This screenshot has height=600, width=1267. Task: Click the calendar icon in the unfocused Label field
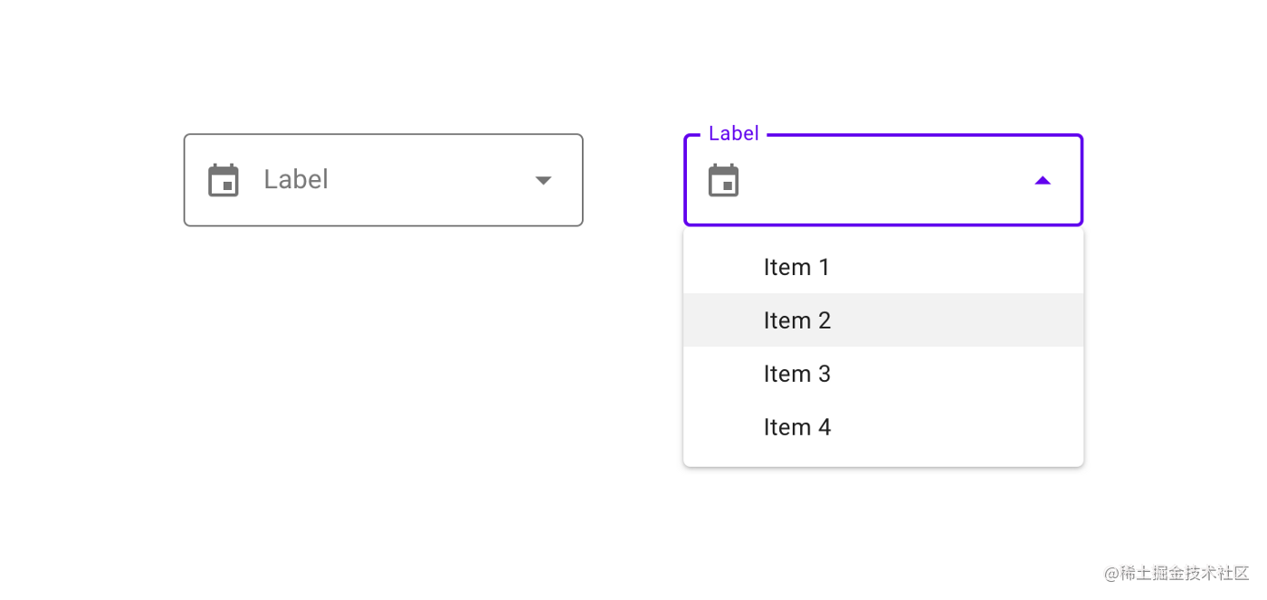pyautogui.click(x=224, y=180)
